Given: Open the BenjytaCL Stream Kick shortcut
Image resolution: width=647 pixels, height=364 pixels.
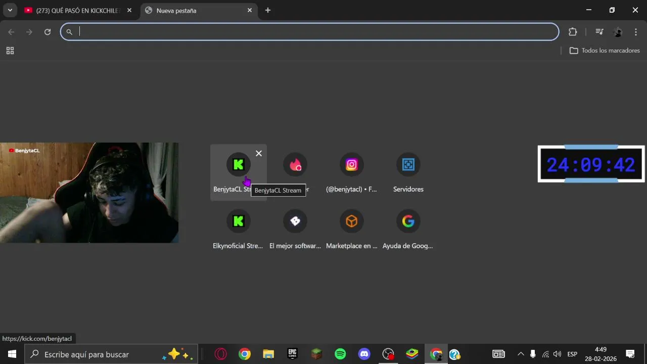Looking at the screenshot, I should point(238,172).
